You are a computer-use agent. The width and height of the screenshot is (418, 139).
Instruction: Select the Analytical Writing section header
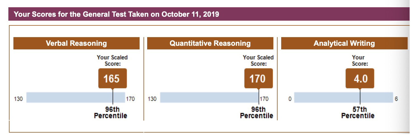(x=344, y=43)
